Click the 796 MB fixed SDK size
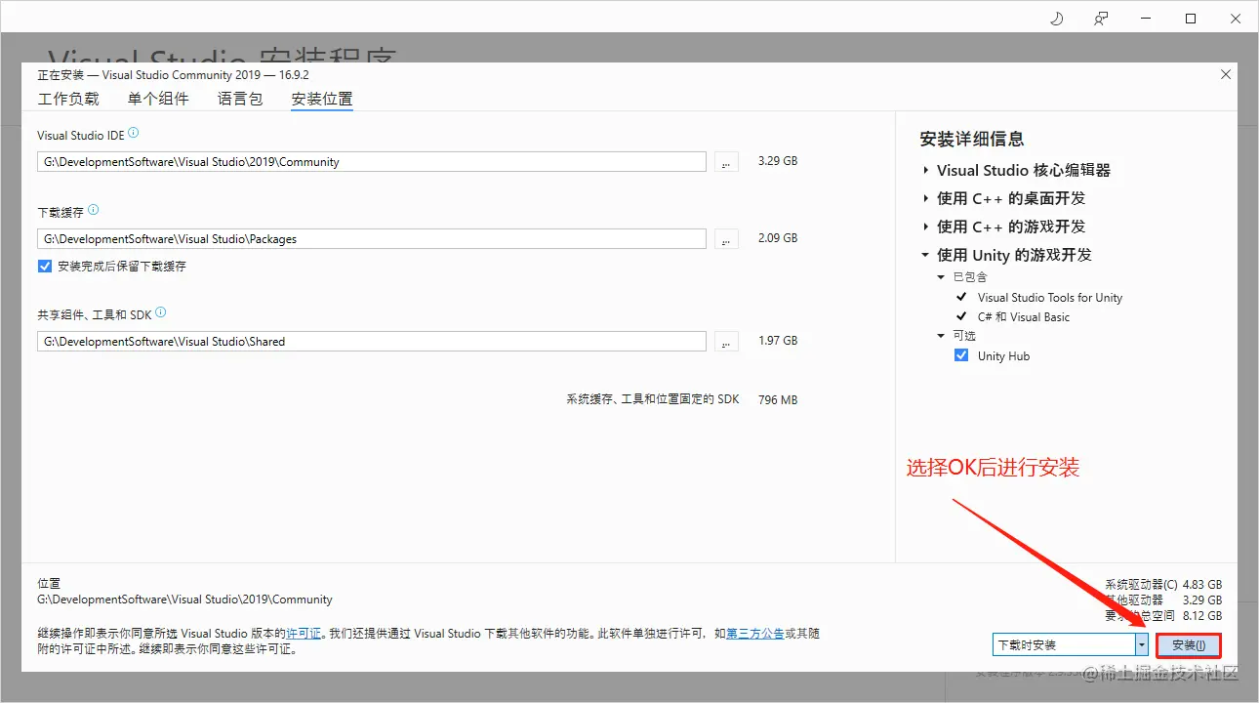Image resolution: width=1259 pixels, height=703 pixels. click(x=778, y=399)
